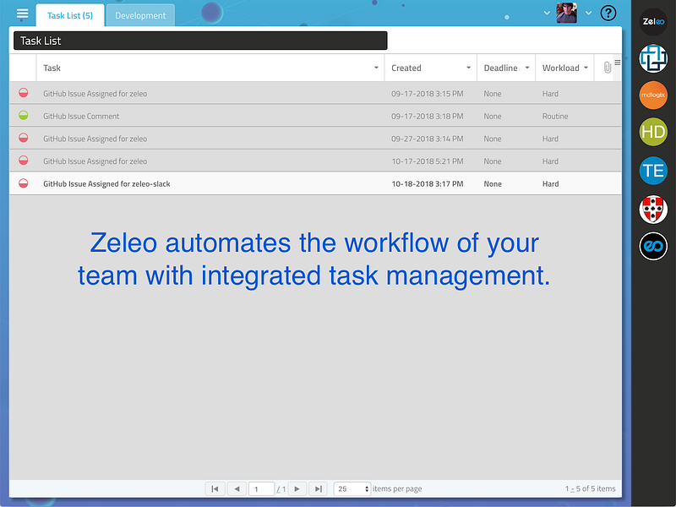Switch to the Development tab

point(139,15)
